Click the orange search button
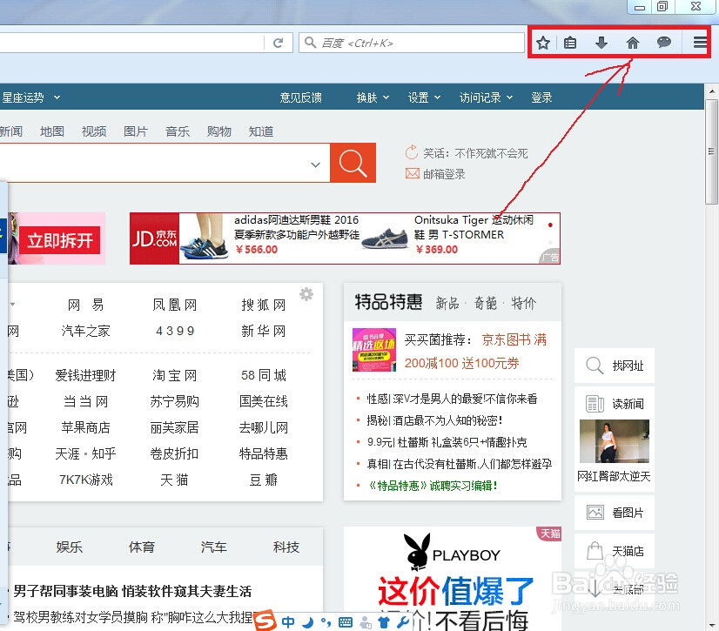The image size is (719, 631). [x=353, y=163]
